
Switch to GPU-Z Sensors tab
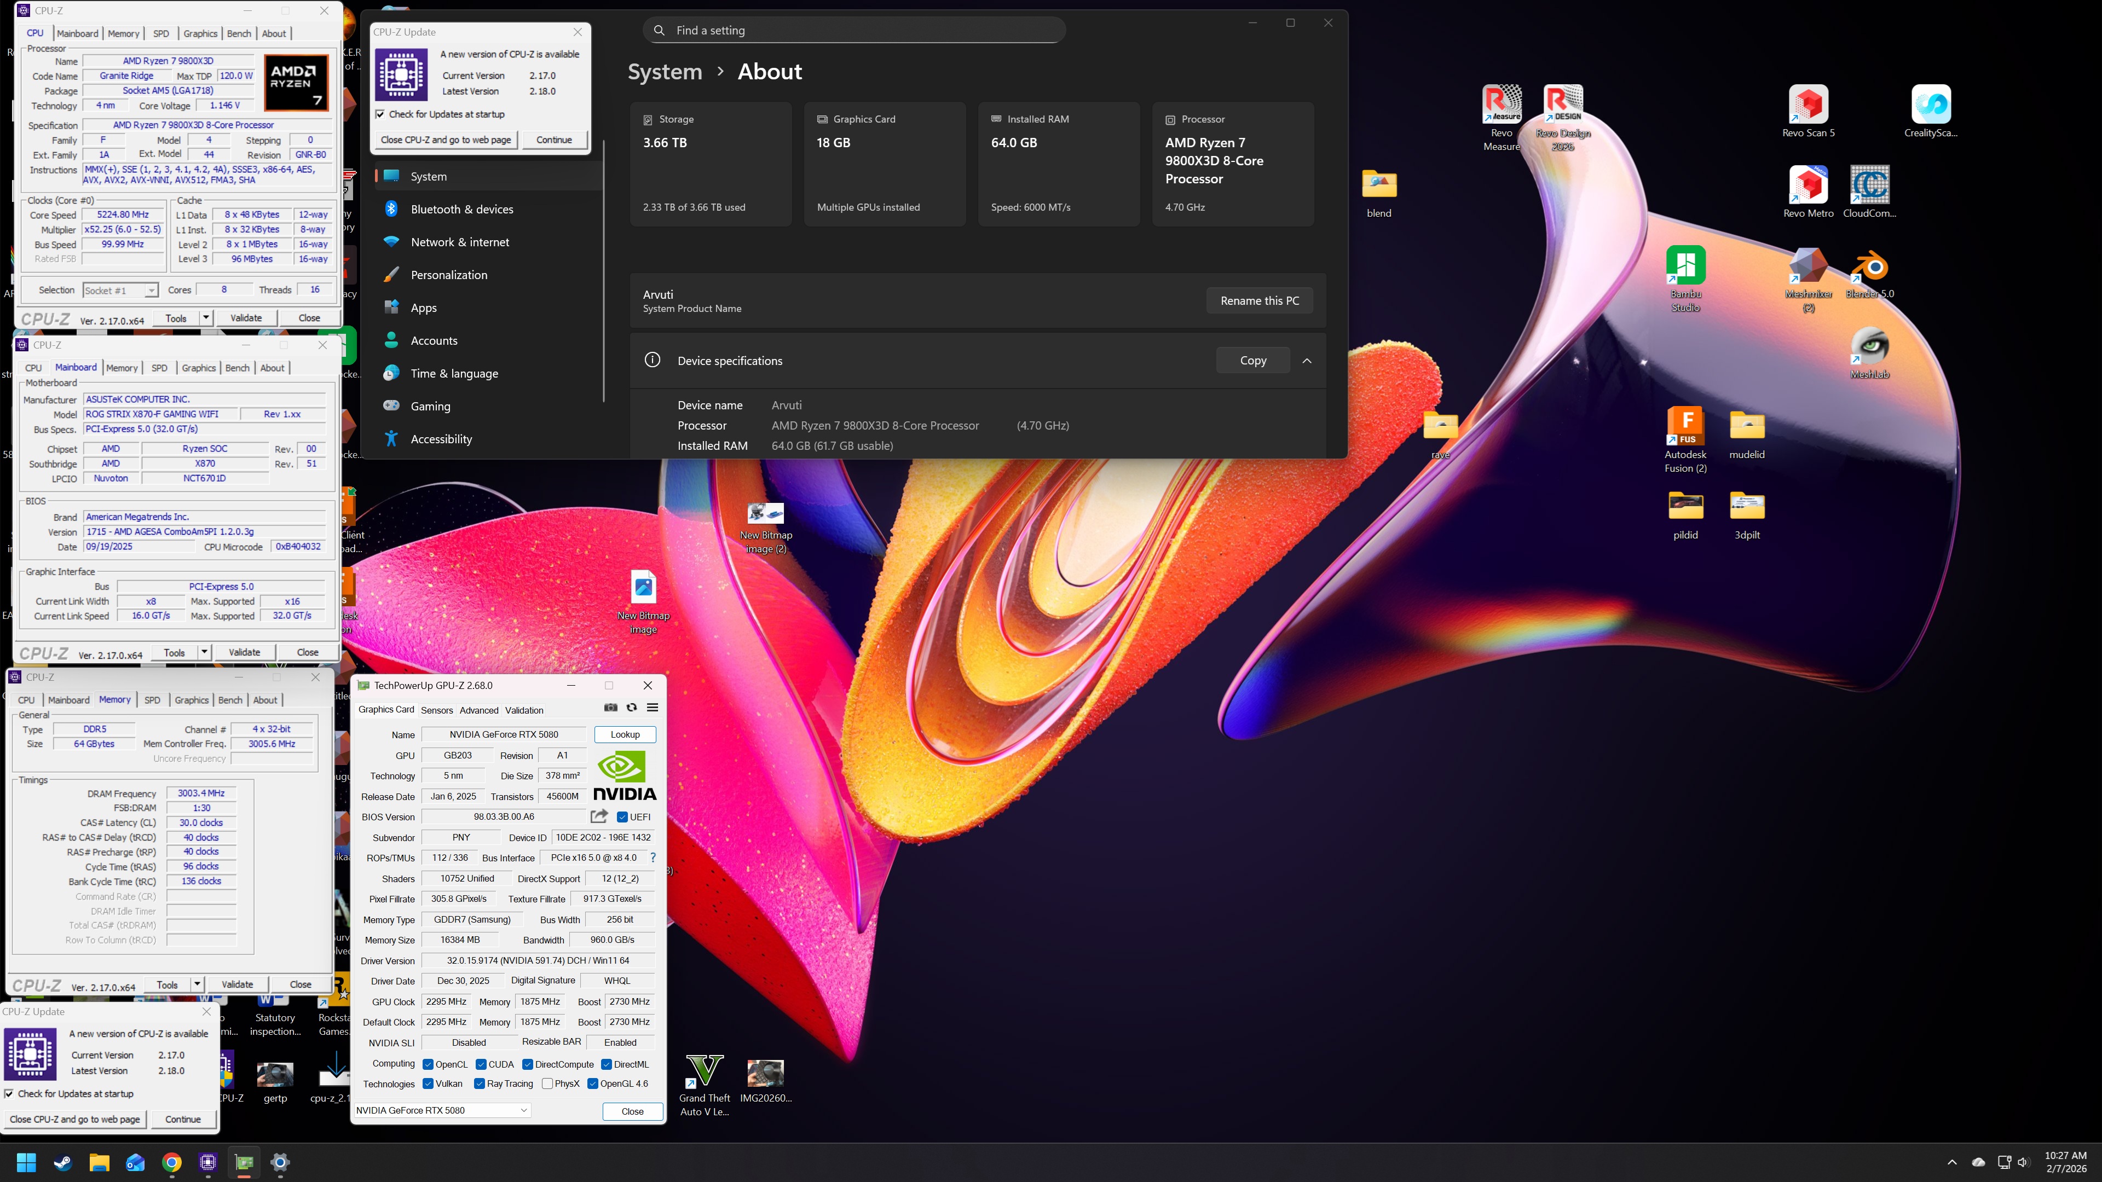(x=437, y=710)
